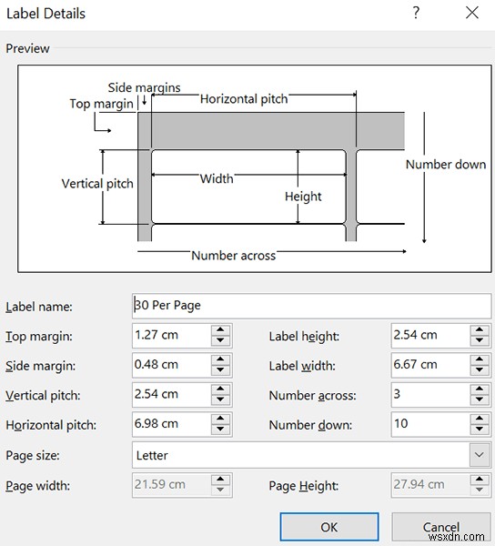Increase Horizontal pitch with up arrow
This screenshot has height=546, width=495.
pyautogui.click(x=220, y=419)
